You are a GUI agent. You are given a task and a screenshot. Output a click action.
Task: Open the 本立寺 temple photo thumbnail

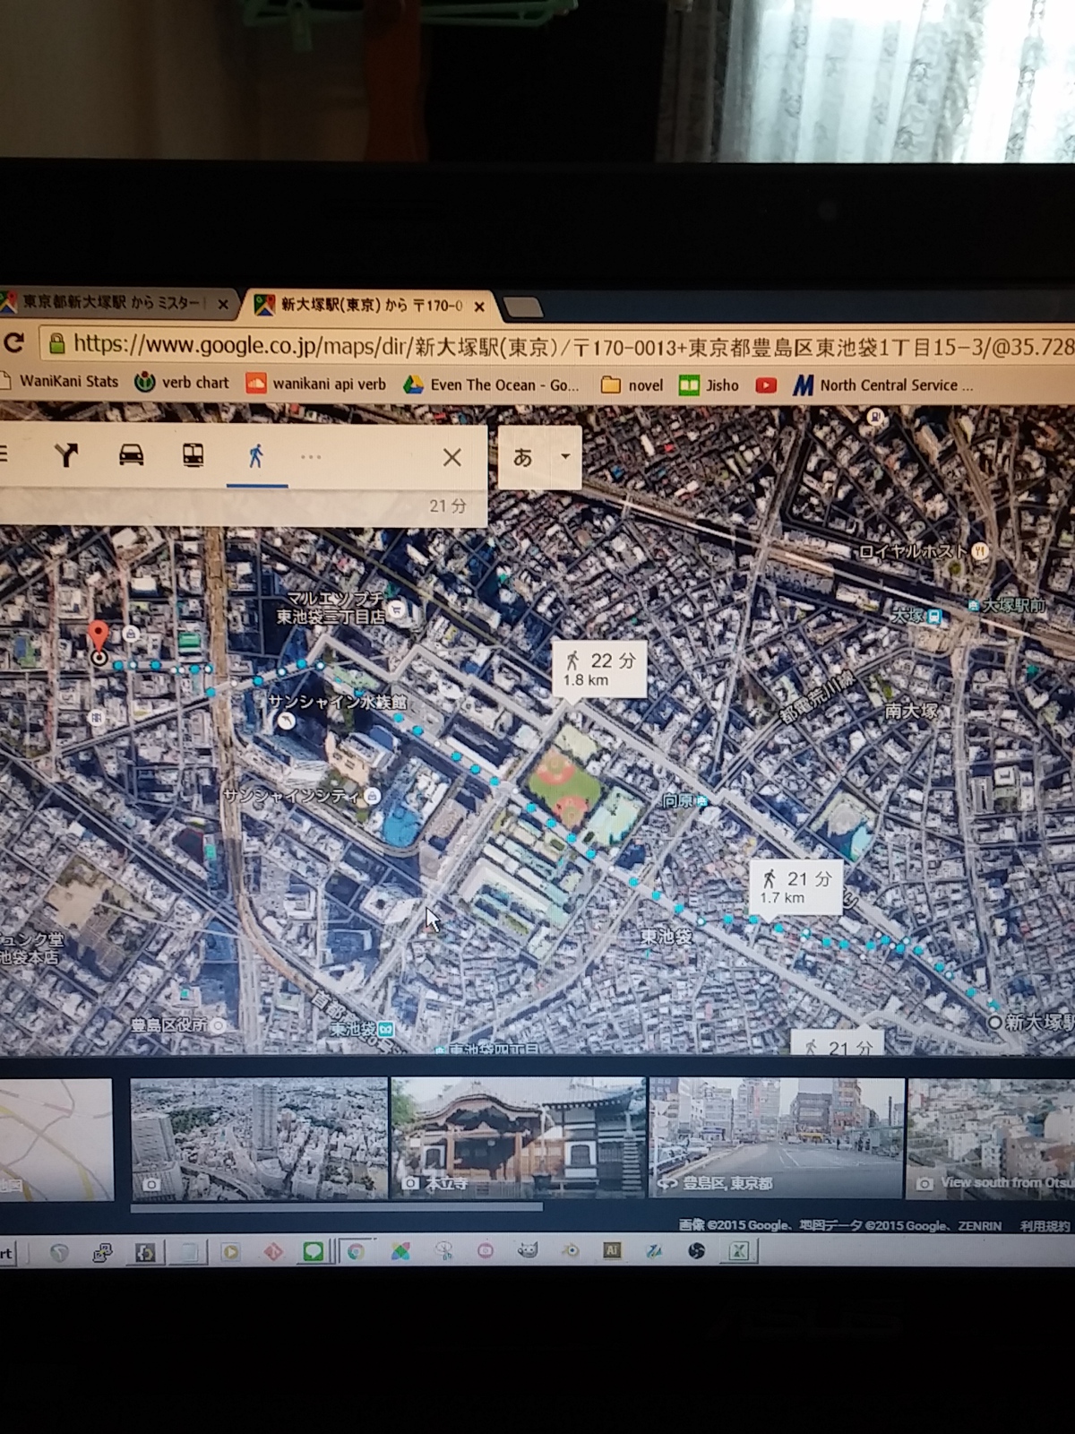519,1138
